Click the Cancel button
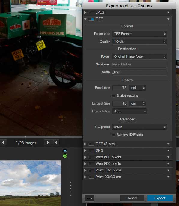Viewport: 179px width, 206px height. [x=132, y=198]
